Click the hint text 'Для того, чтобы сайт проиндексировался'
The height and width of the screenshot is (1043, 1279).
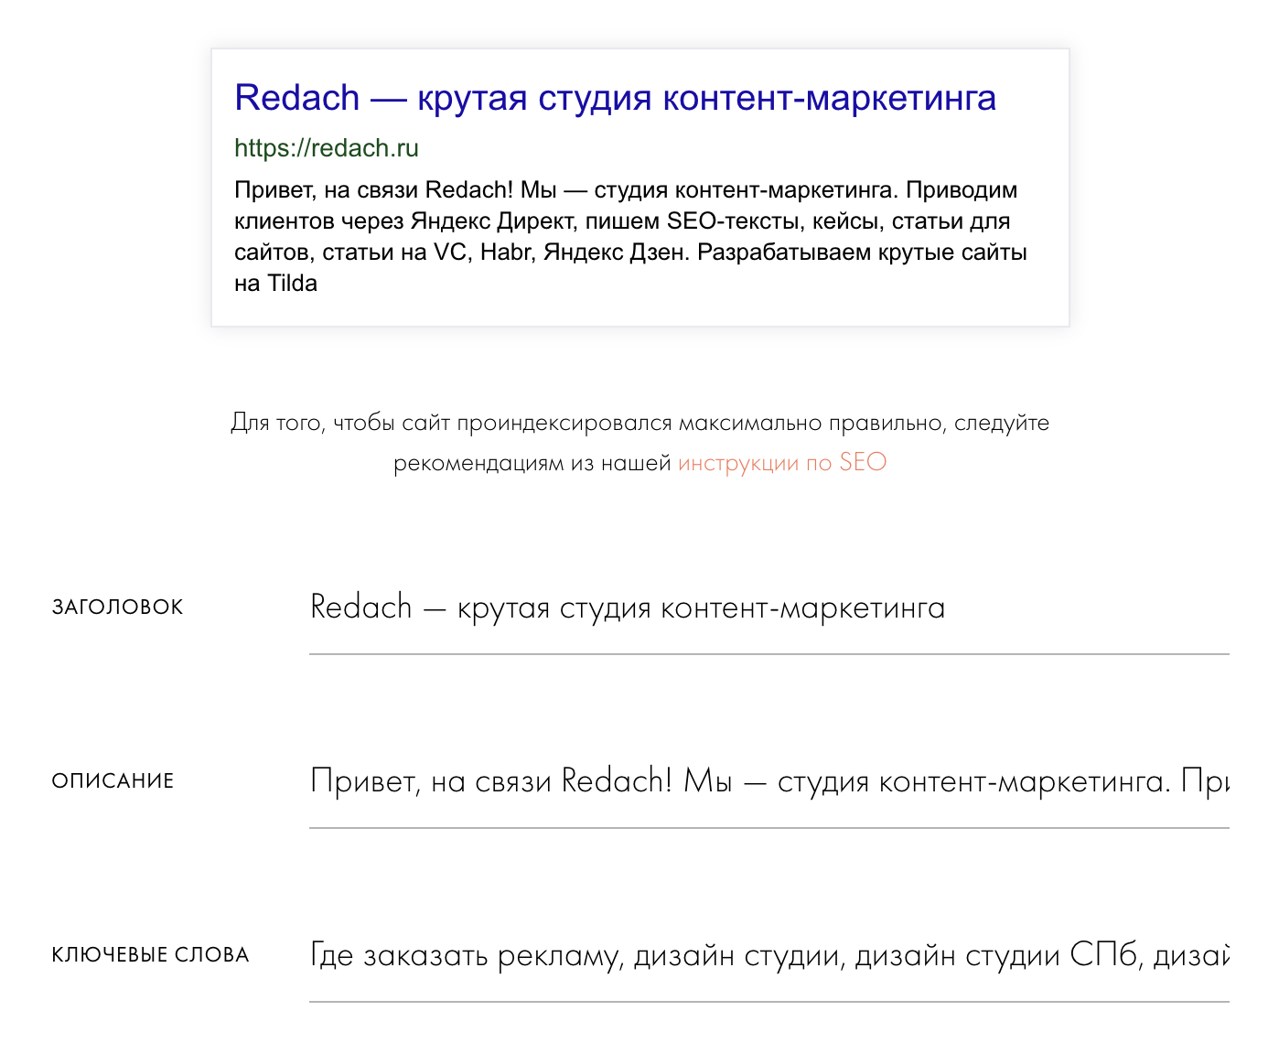tap(640, 443)
